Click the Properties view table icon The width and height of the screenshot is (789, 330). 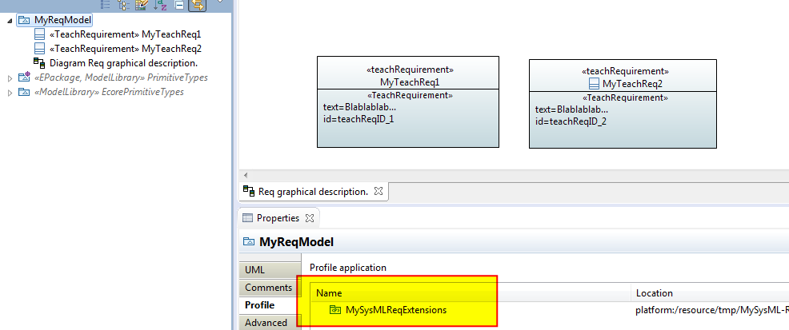tap(247, 218)
